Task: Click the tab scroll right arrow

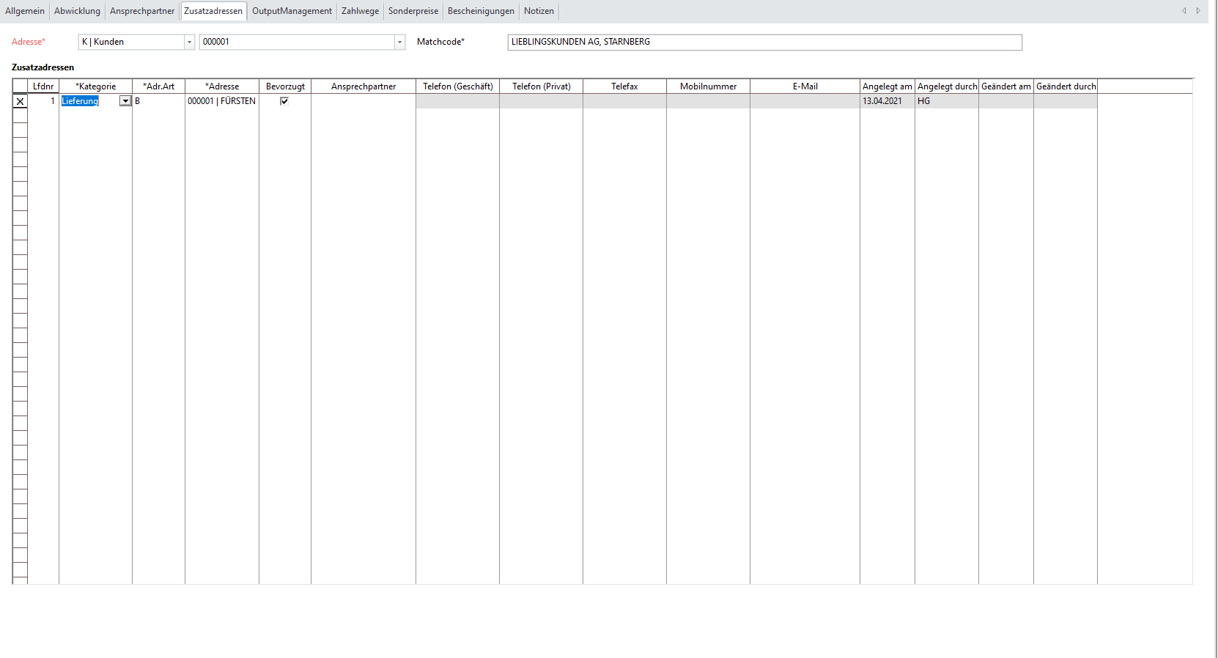Action: 1198,11
